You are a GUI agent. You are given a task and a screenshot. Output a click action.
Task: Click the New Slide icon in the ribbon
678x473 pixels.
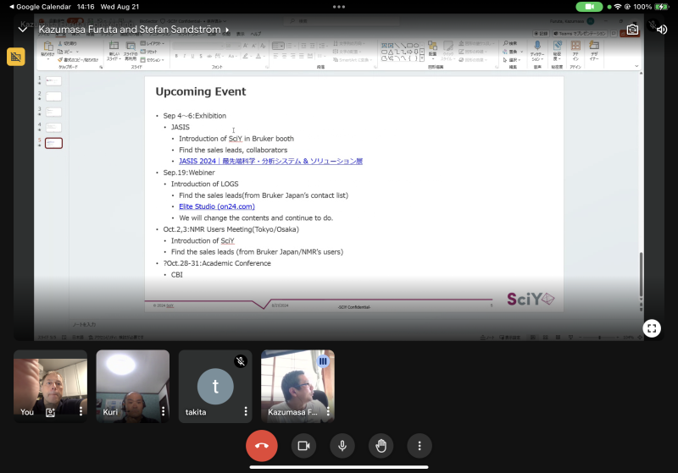[x=114, y=46]
